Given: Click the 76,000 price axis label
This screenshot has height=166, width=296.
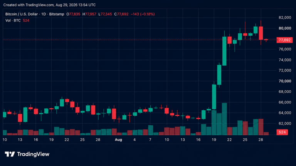Looking at the screenshot, I should coord(285,49).
